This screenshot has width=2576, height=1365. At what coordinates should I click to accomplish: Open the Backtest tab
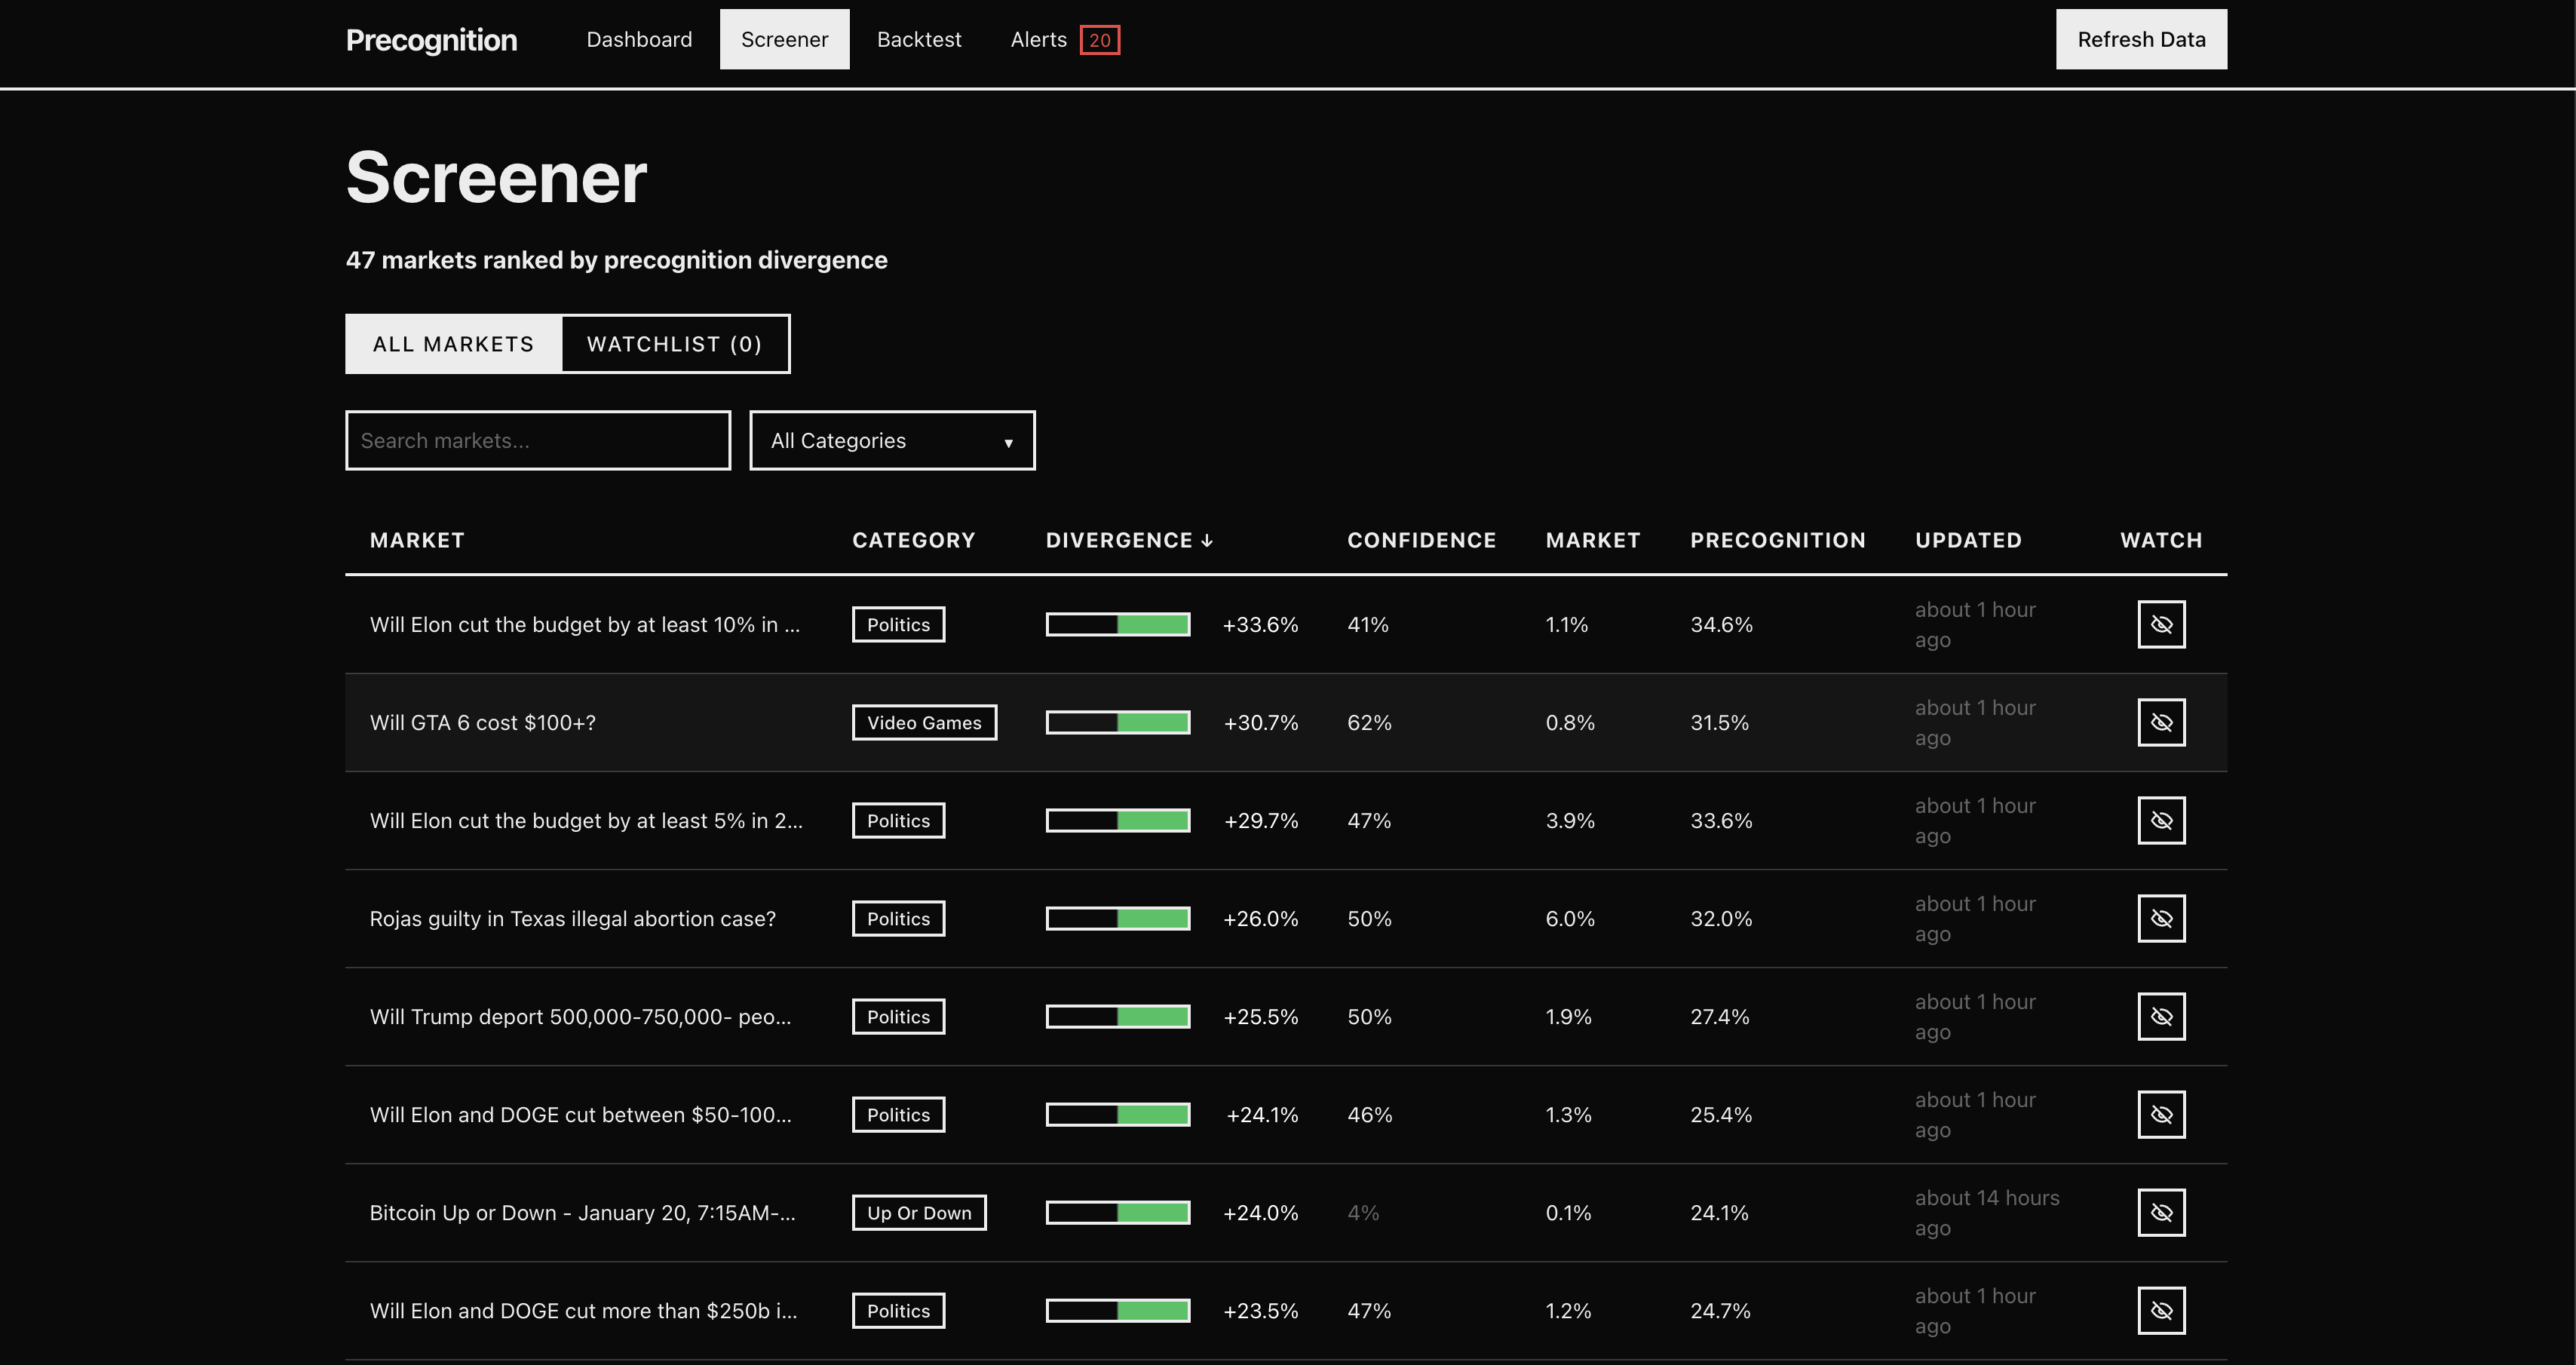click(918, 40)
